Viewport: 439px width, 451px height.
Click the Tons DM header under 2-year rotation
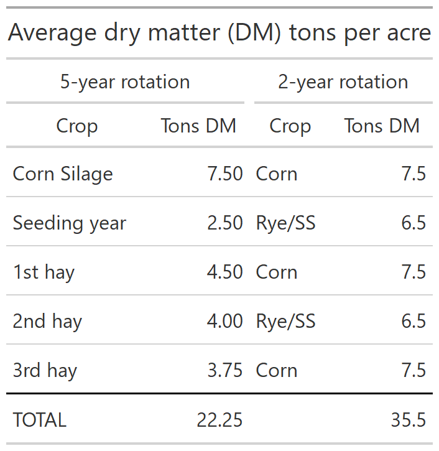[x=382, y=126]
